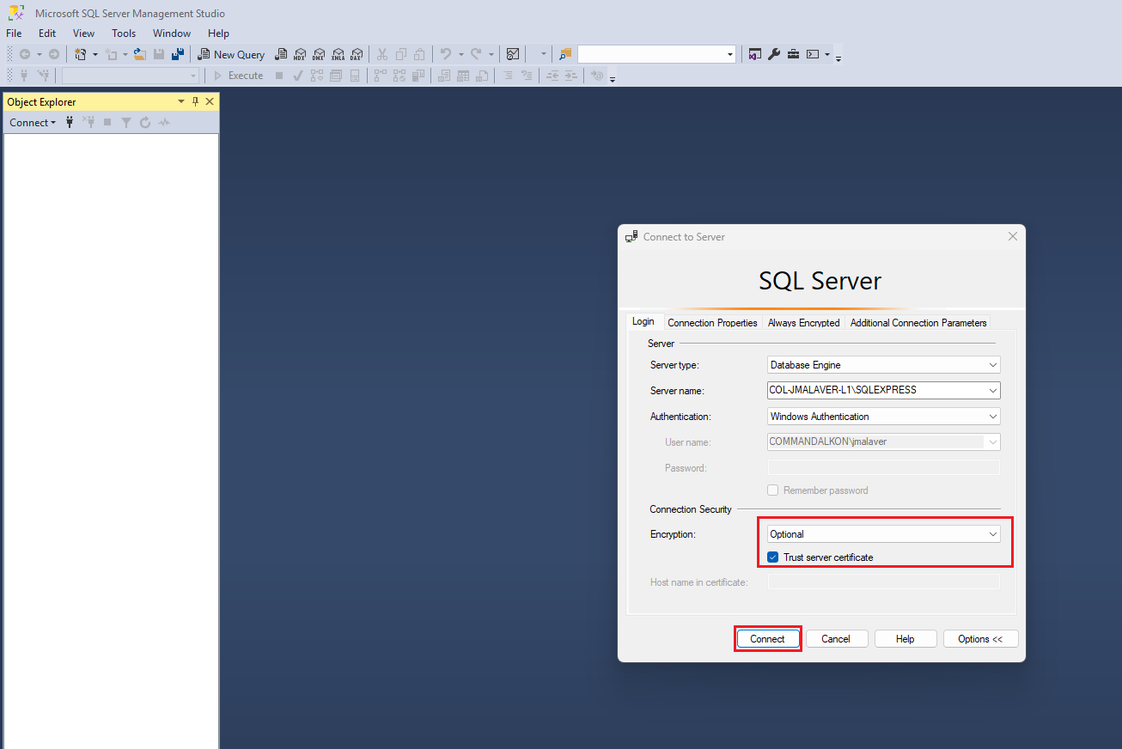Click the Help button in the dialog

905,639
